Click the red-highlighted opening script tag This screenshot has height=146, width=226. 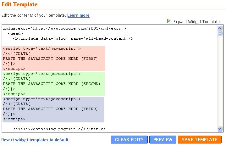pyautogui.click(x=42, y=48)
